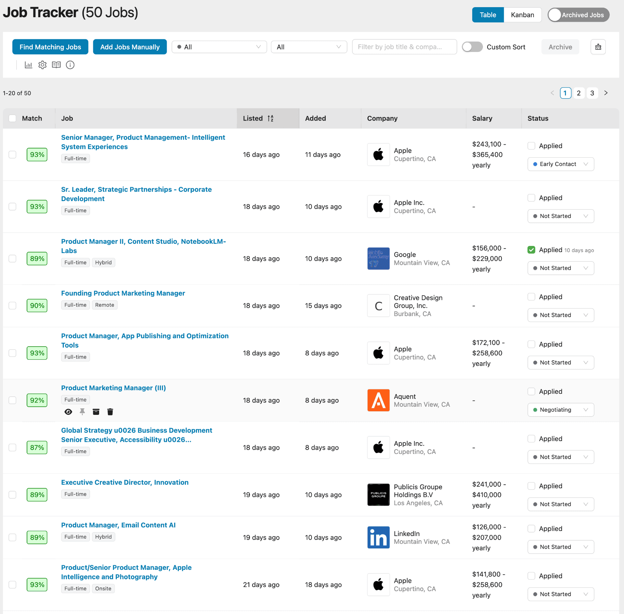Screen dimensions: 624x614
Task: Check the select-all checkbox in Match header
Action: click(12, 118)
